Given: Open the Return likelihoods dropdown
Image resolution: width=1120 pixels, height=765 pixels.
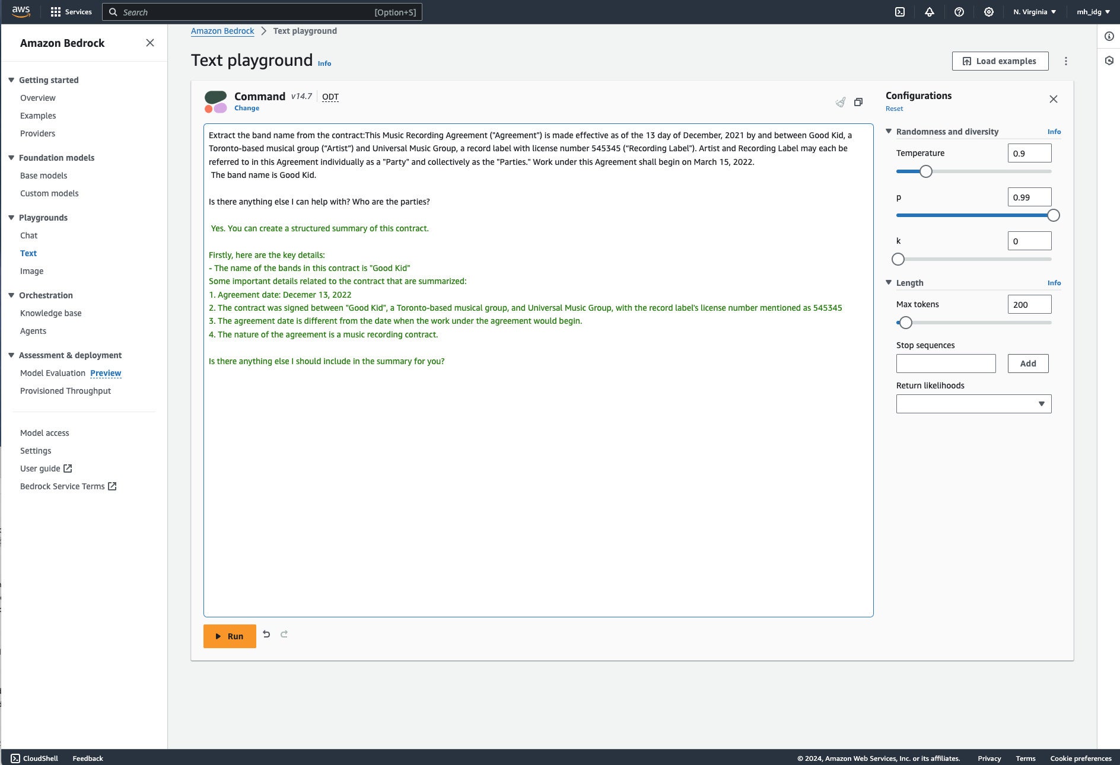Looking at the screenshot, I should click(x=973, y=404).
